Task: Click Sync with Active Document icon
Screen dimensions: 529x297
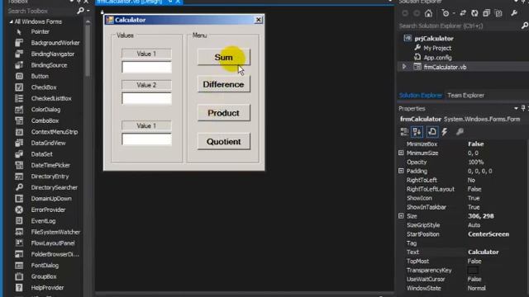Action: [463, 13]
